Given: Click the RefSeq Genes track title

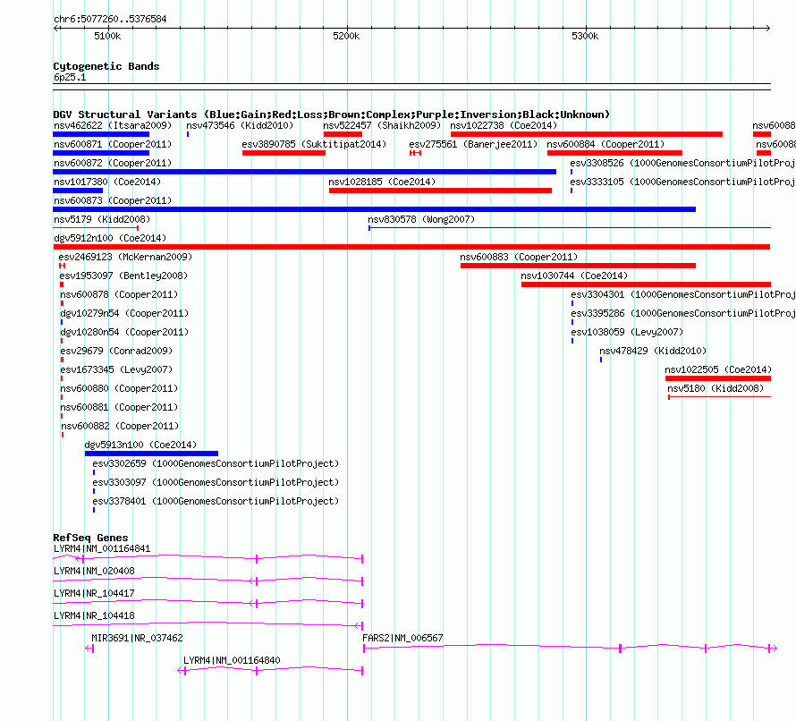Looking at the screenshot, I should [x=90, y=538].
